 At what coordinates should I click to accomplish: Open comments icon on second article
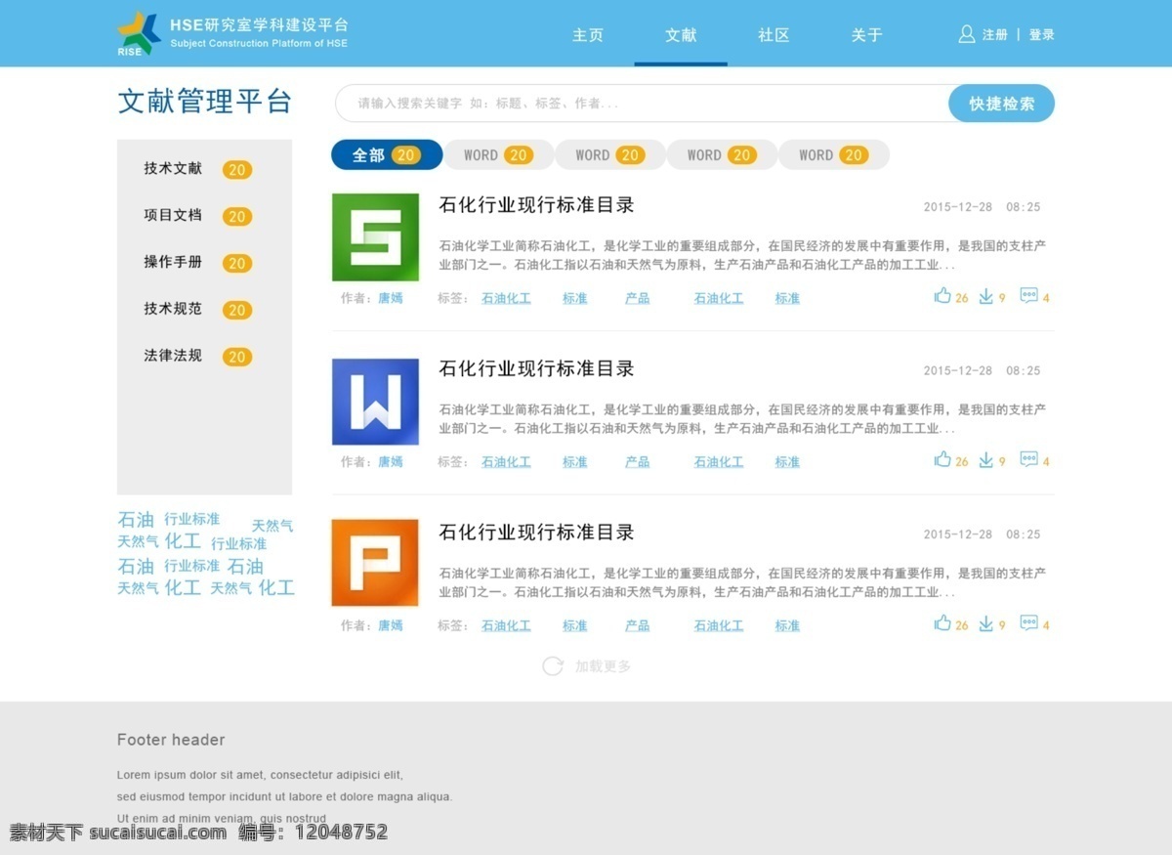click(1028, 459)
